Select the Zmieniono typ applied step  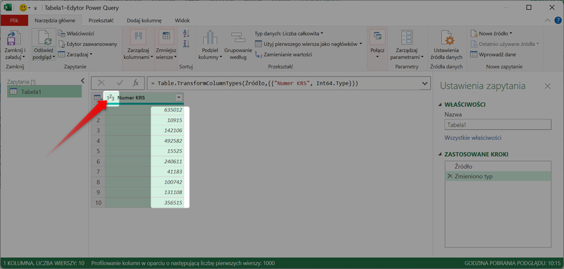(498, 176)
